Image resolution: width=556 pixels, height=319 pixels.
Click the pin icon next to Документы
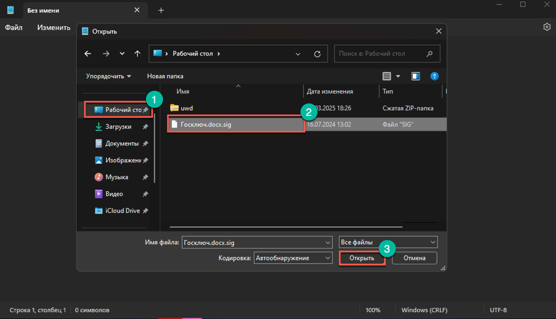click(145, 144)
